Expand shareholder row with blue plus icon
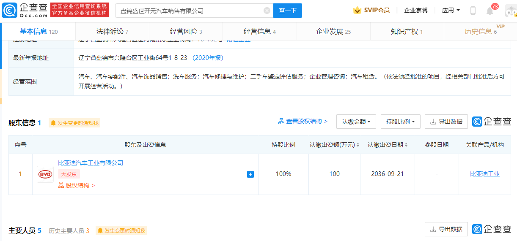Viewport: 517px width, 241px height. tap(250, 174)
